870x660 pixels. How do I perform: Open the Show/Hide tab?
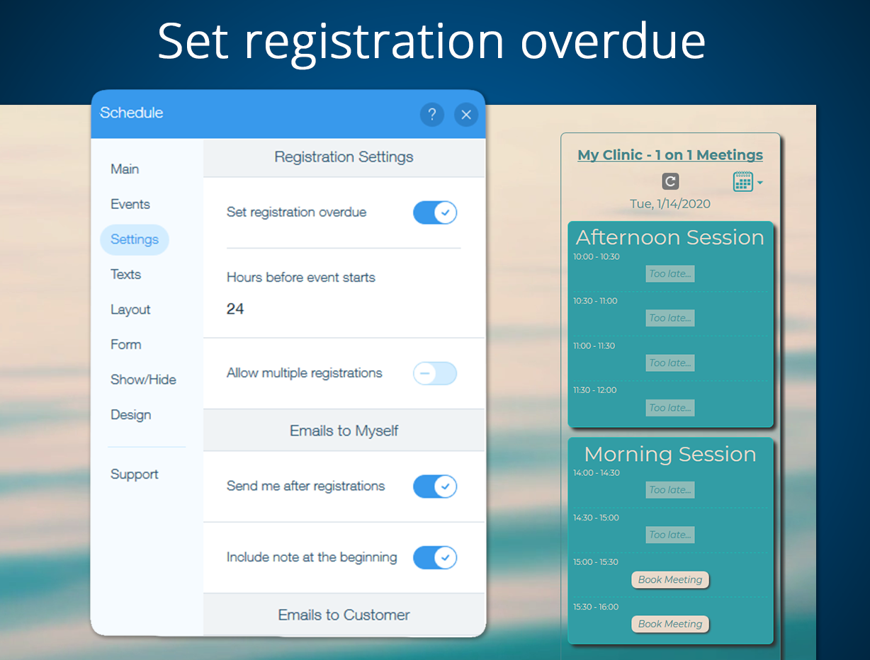click(143, 380)
